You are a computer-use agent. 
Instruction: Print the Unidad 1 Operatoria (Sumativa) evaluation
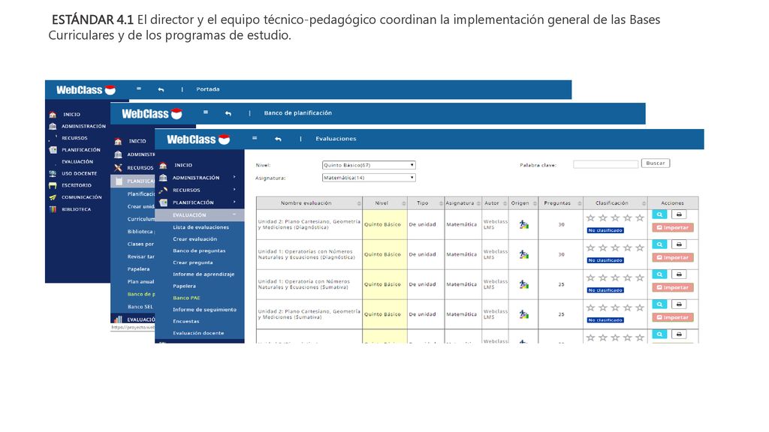(x=679, y=274)
